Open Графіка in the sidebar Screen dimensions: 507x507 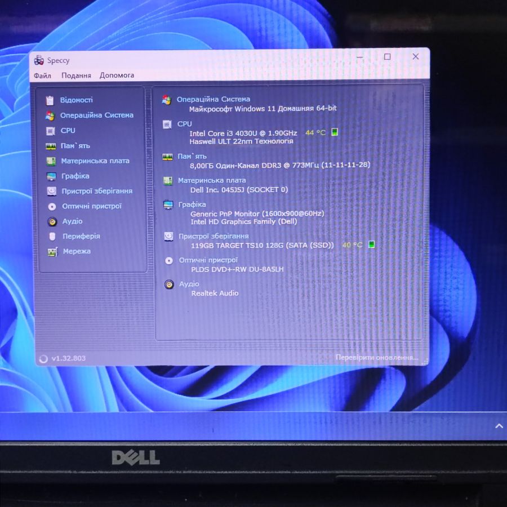point(75,176)
